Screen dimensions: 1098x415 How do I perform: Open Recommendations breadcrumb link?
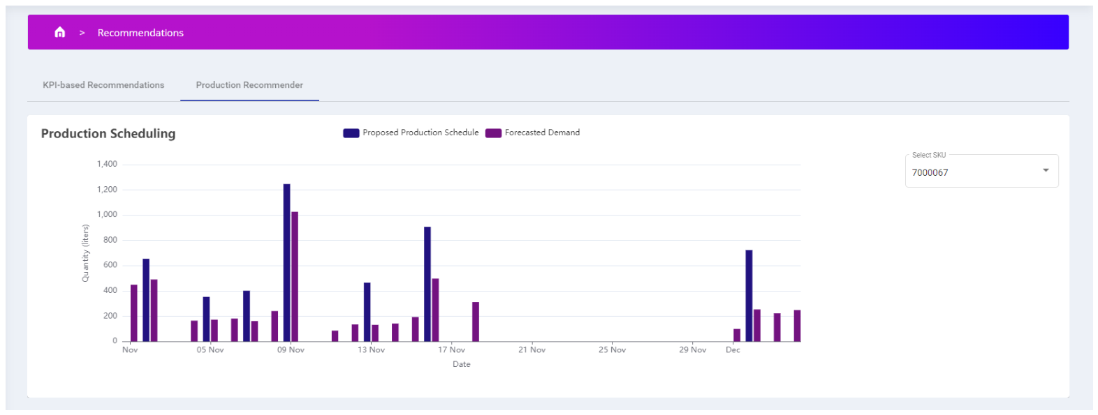click(x=140, y=33)
